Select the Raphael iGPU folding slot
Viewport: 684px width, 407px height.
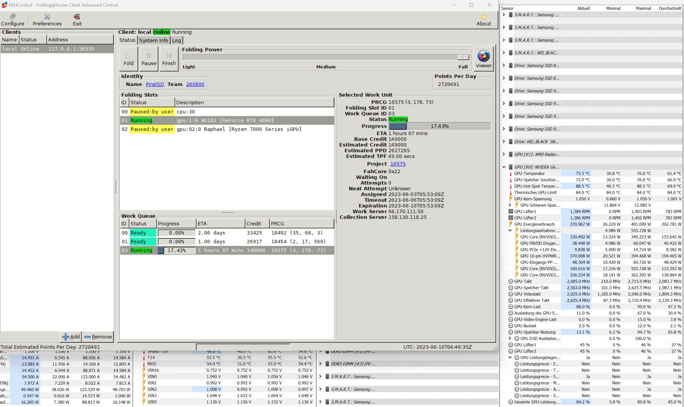[227, 129]
